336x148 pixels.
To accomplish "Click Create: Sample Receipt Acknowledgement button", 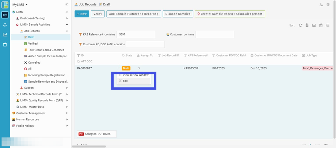I will (230, 14).
